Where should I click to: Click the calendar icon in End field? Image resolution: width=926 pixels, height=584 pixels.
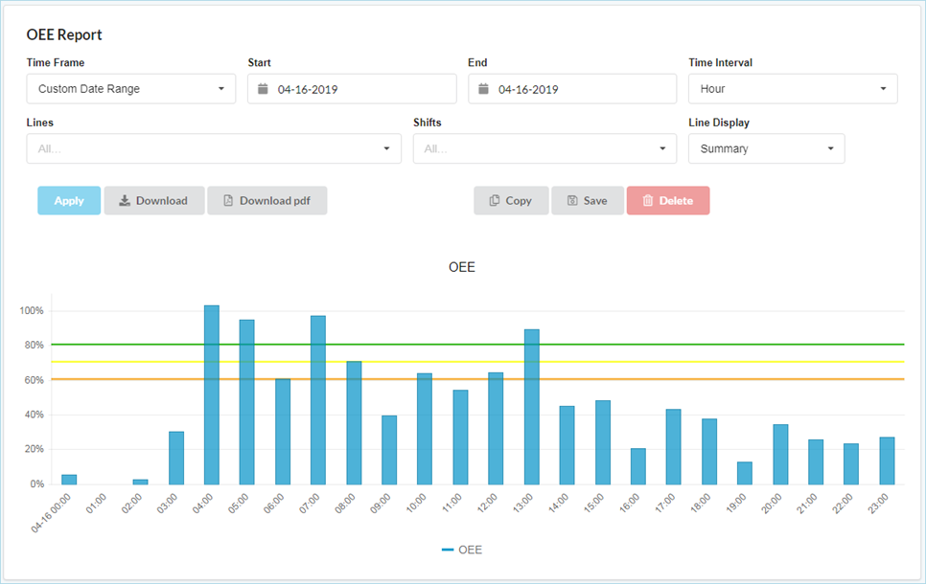(x=483, y=89)
